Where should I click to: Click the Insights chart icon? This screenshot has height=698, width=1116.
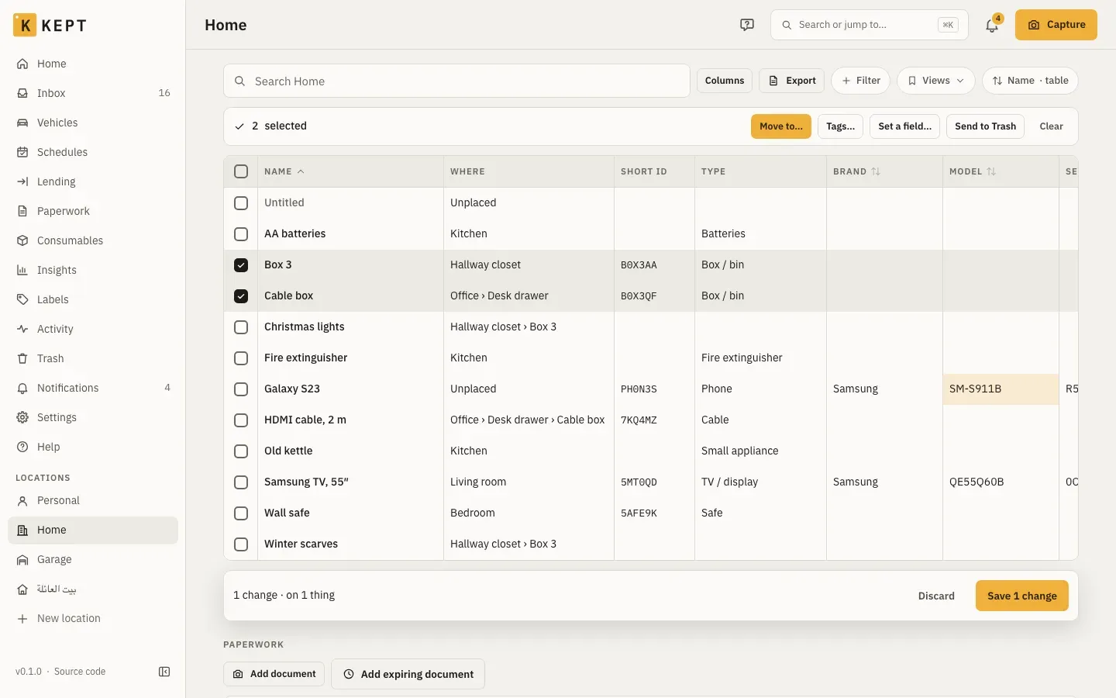[22, 270]
